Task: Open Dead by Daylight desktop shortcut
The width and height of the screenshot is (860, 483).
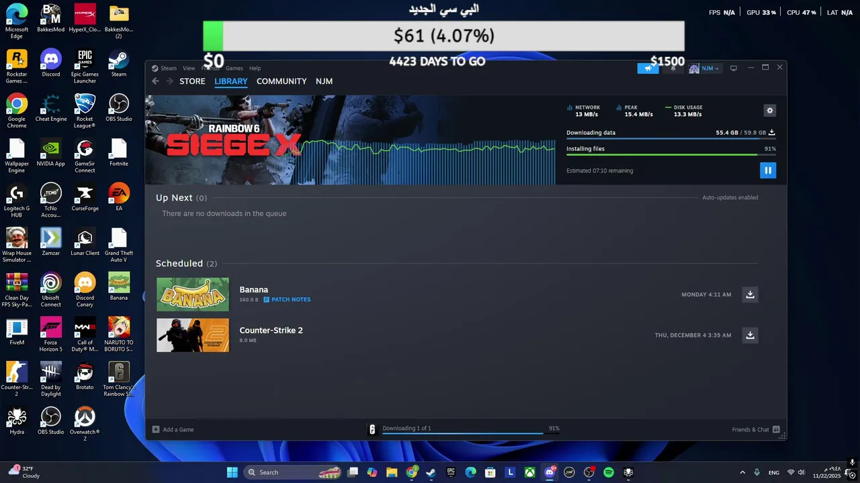Action: coord(51,379)
